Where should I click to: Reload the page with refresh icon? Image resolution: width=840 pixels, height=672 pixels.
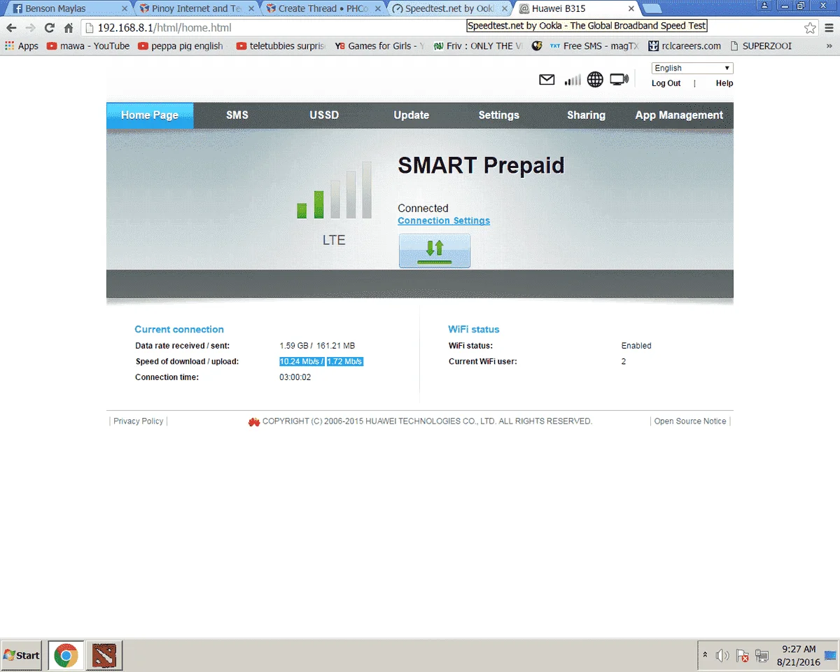tap(49, 28)
